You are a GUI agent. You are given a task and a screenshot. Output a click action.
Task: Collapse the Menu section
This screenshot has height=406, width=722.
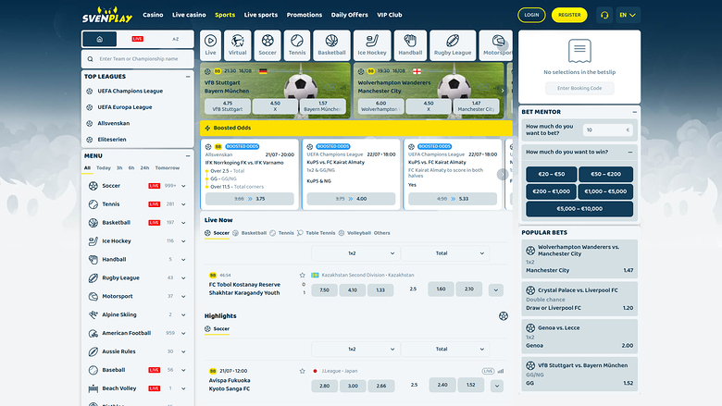pyautogui.click(x=188, y=156)
